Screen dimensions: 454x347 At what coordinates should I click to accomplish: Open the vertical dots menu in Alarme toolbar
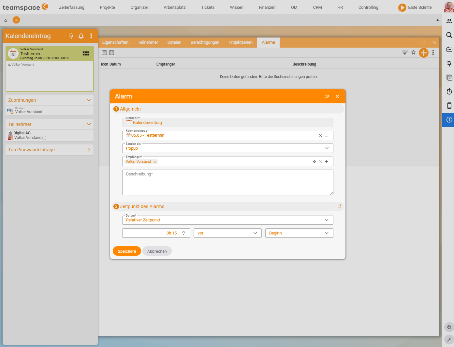433,53
